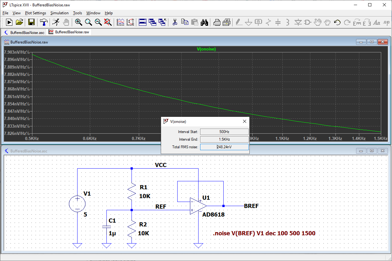Click the Total RMS noise value field
This screenshot has width=392, height=261.
(x=224, y=147)
